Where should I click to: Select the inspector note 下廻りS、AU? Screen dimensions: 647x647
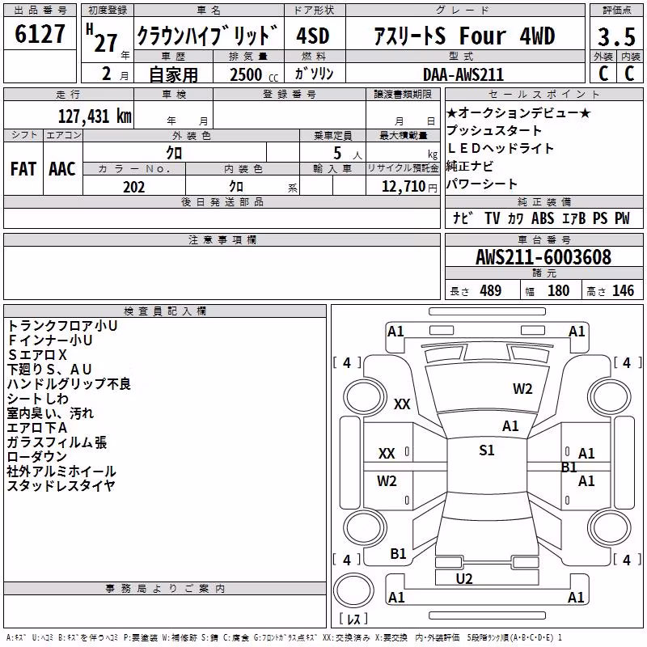49,370
